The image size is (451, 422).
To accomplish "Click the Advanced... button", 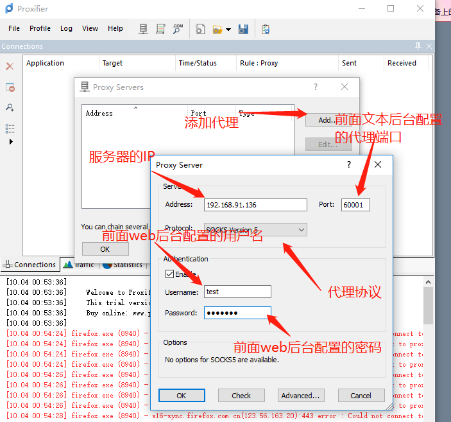I will 301,396.
